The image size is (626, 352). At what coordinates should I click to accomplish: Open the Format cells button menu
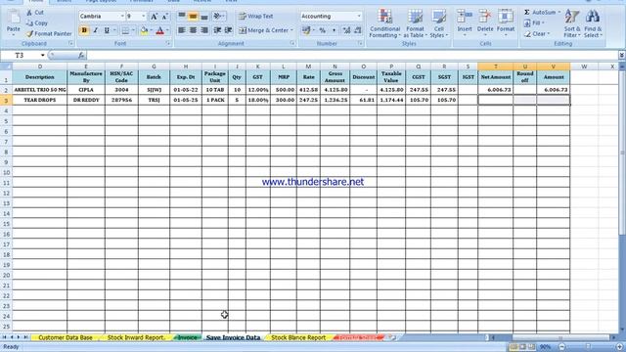pos(506,23)
